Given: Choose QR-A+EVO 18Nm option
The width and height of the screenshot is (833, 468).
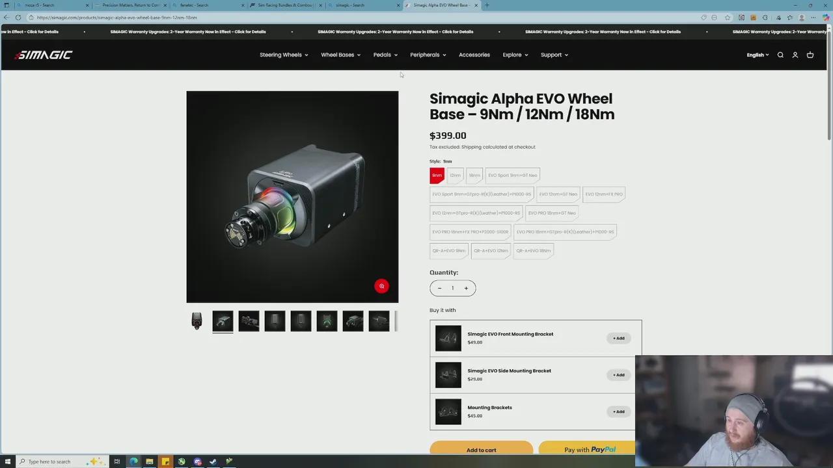Looking at the screenshot, I should pos(533,251).
